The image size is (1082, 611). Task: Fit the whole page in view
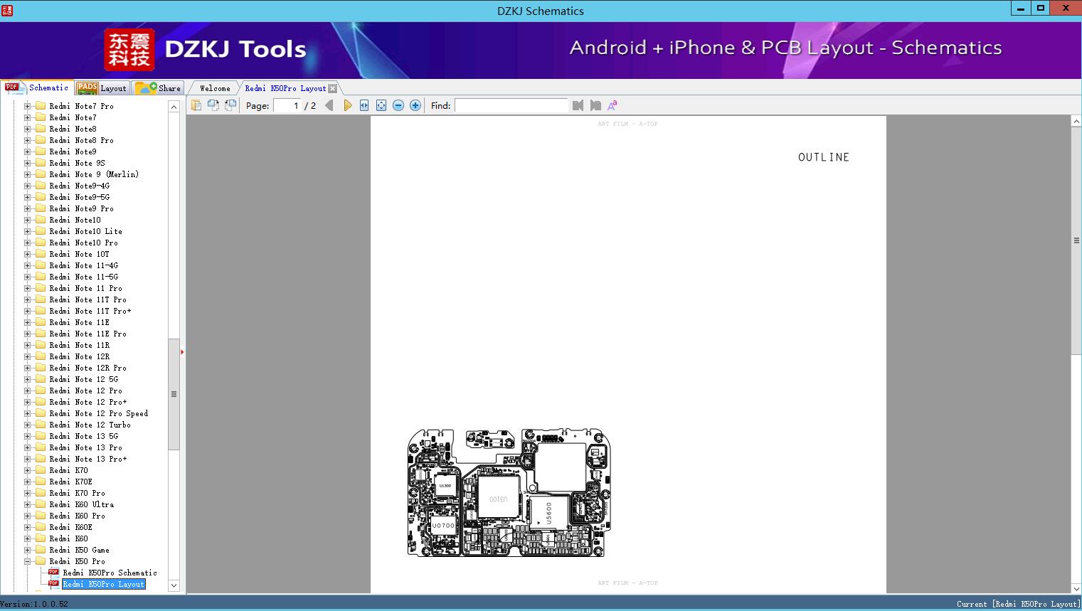pyautogui.click(x=381, y=105)
